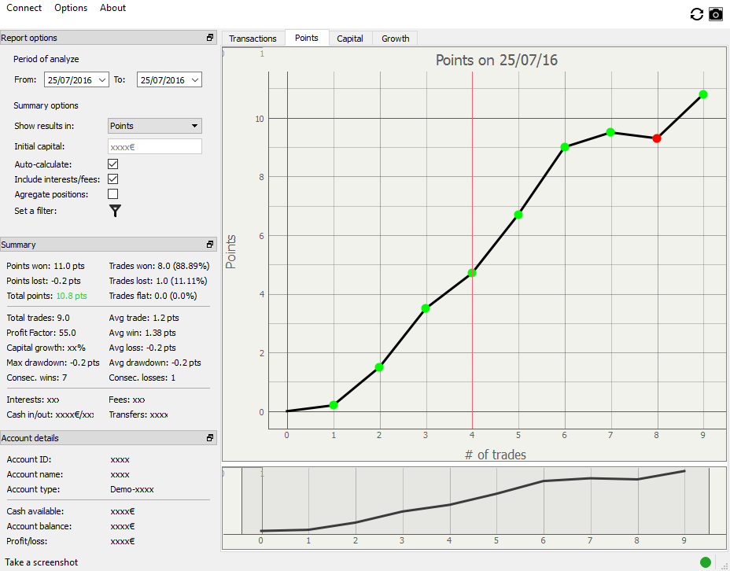
Task: Open the About menu
Action: (112, 8)
